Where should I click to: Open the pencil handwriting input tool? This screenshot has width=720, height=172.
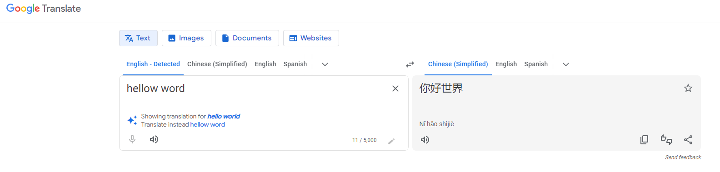(391, 141)
